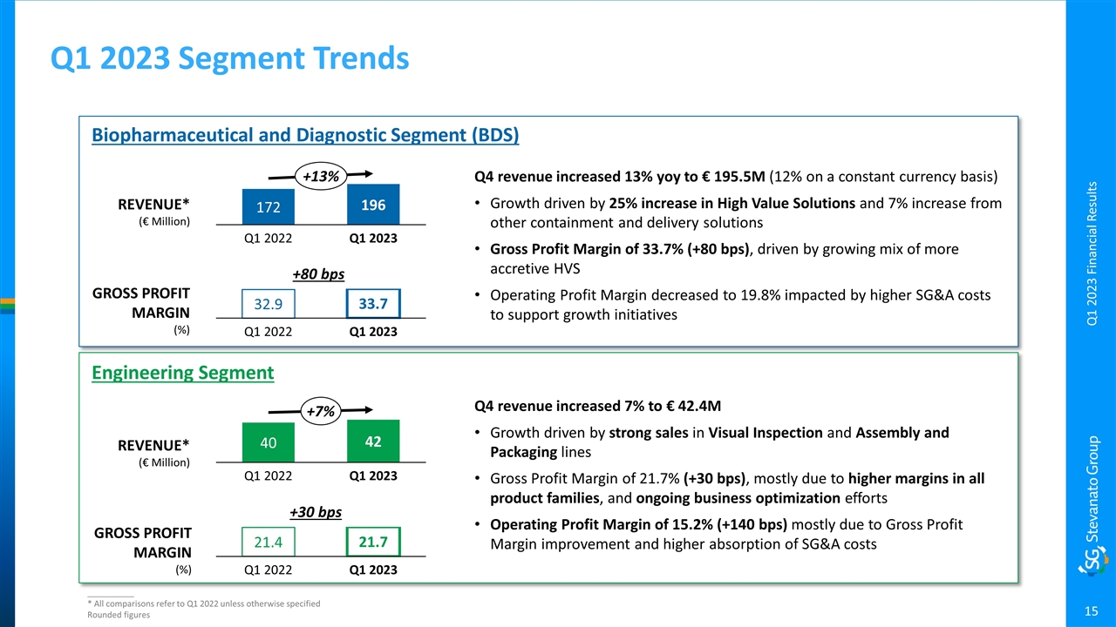The height and width of the screenshot is (627, 1116).
Task: Select the blue 196 revenue bar
Action: pos(373,205)
